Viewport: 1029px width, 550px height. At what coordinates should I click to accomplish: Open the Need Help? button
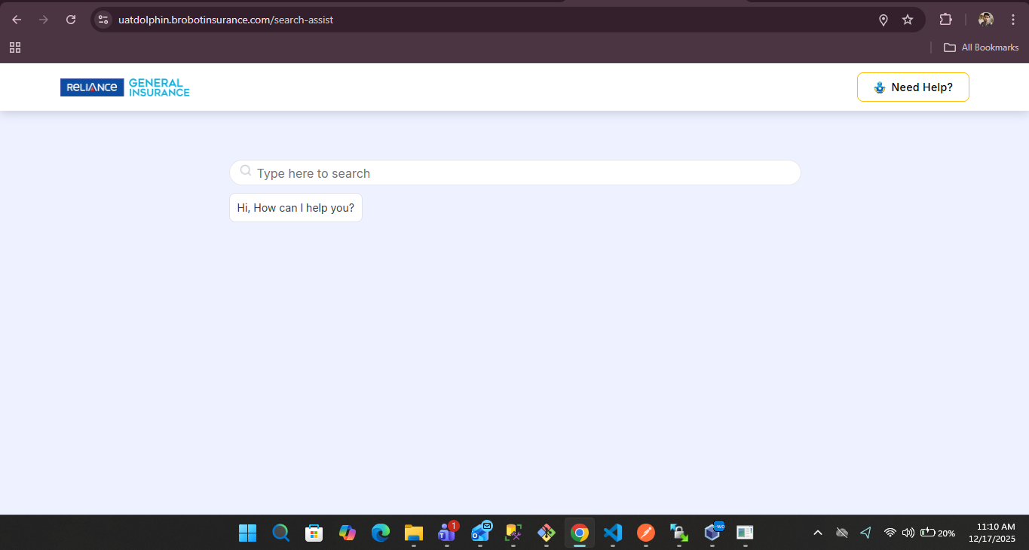[x=913, y=87]
